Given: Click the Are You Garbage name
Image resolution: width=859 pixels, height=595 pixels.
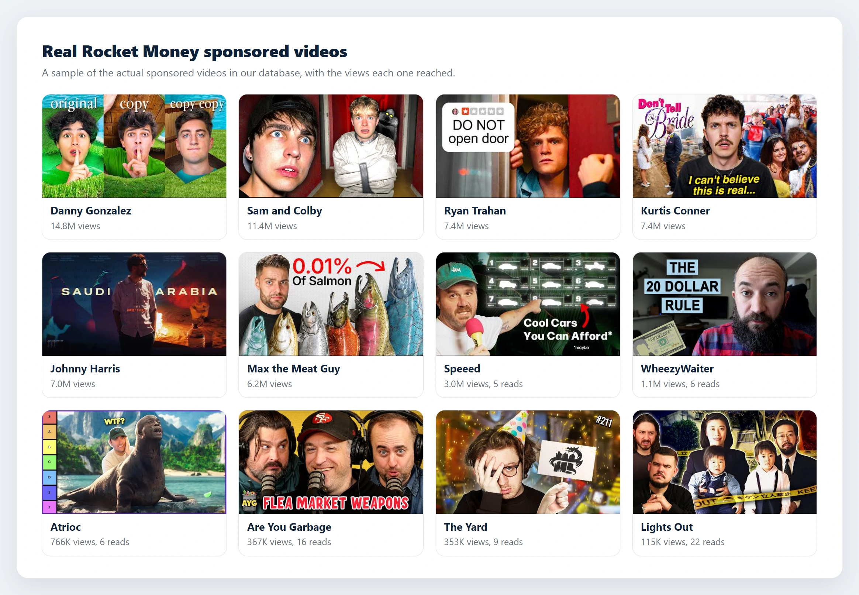Looking at the screenshot, I should click(x=289, y=527).
